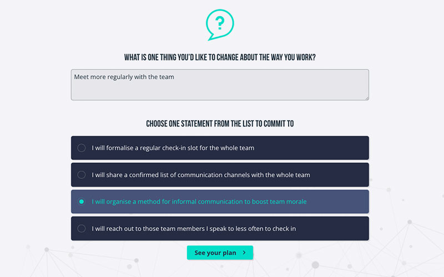The image size is (444, 277).
Task: Click the chevron arrow on See your plan
Action: [244, 253]
